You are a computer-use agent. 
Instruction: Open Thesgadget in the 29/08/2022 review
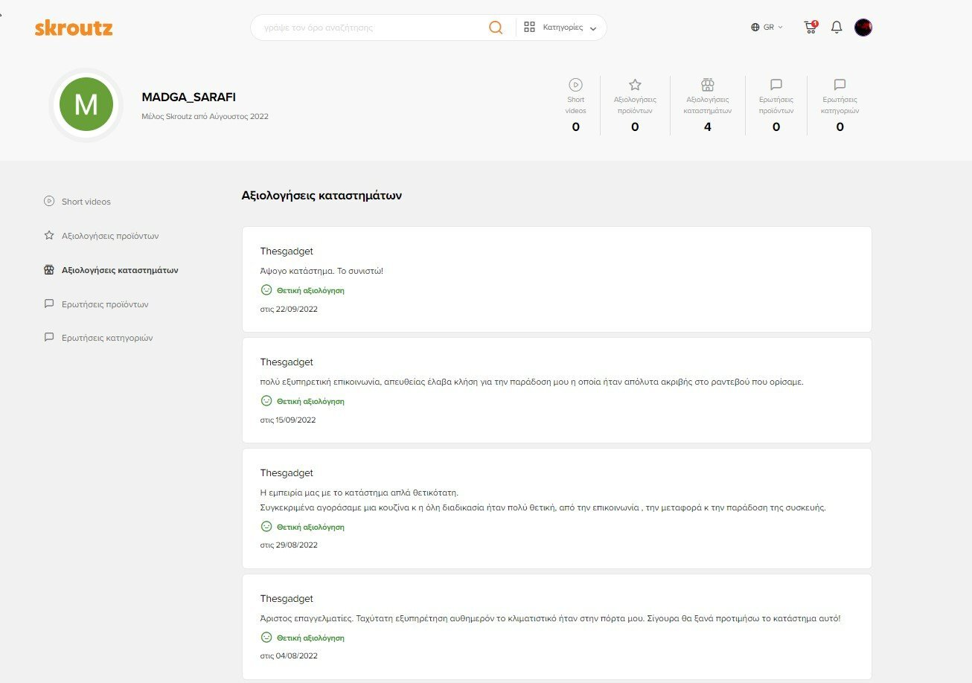click(x=287, y=473)
